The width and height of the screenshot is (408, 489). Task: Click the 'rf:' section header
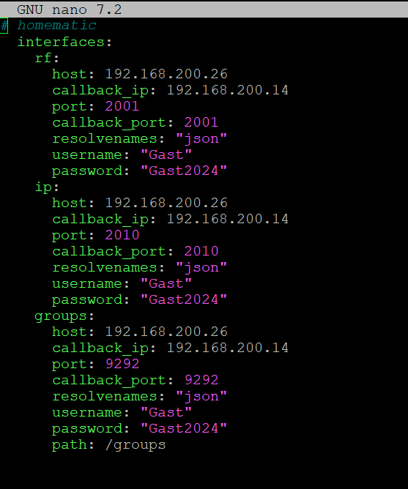[47, 58]
